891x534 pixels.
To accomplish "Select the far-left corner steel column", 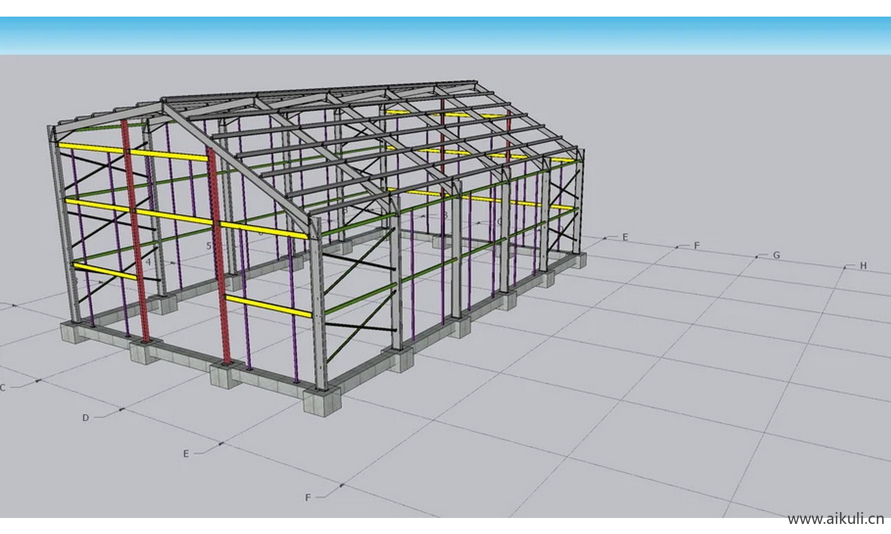I will pyautogui.click(x=61, y=225).
